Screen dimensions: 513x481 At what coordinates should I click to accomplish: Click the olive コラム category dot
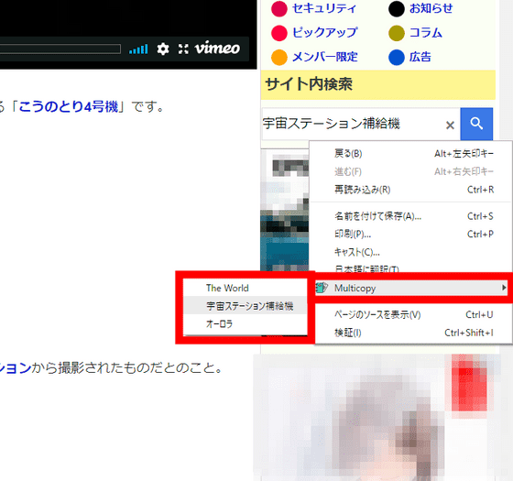point(397,33)
